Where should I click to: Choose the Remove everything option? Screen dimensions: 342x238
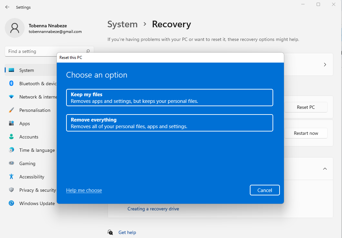(x=169, y=123)
